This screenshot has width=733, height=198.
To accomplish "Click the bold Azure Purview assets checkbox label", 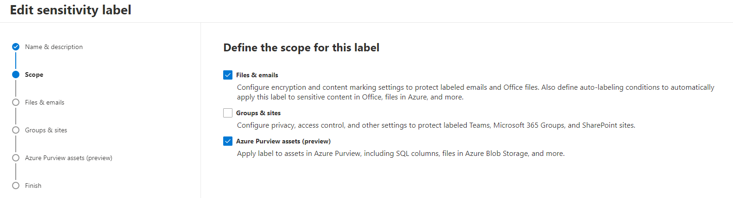I will (283, 141).
